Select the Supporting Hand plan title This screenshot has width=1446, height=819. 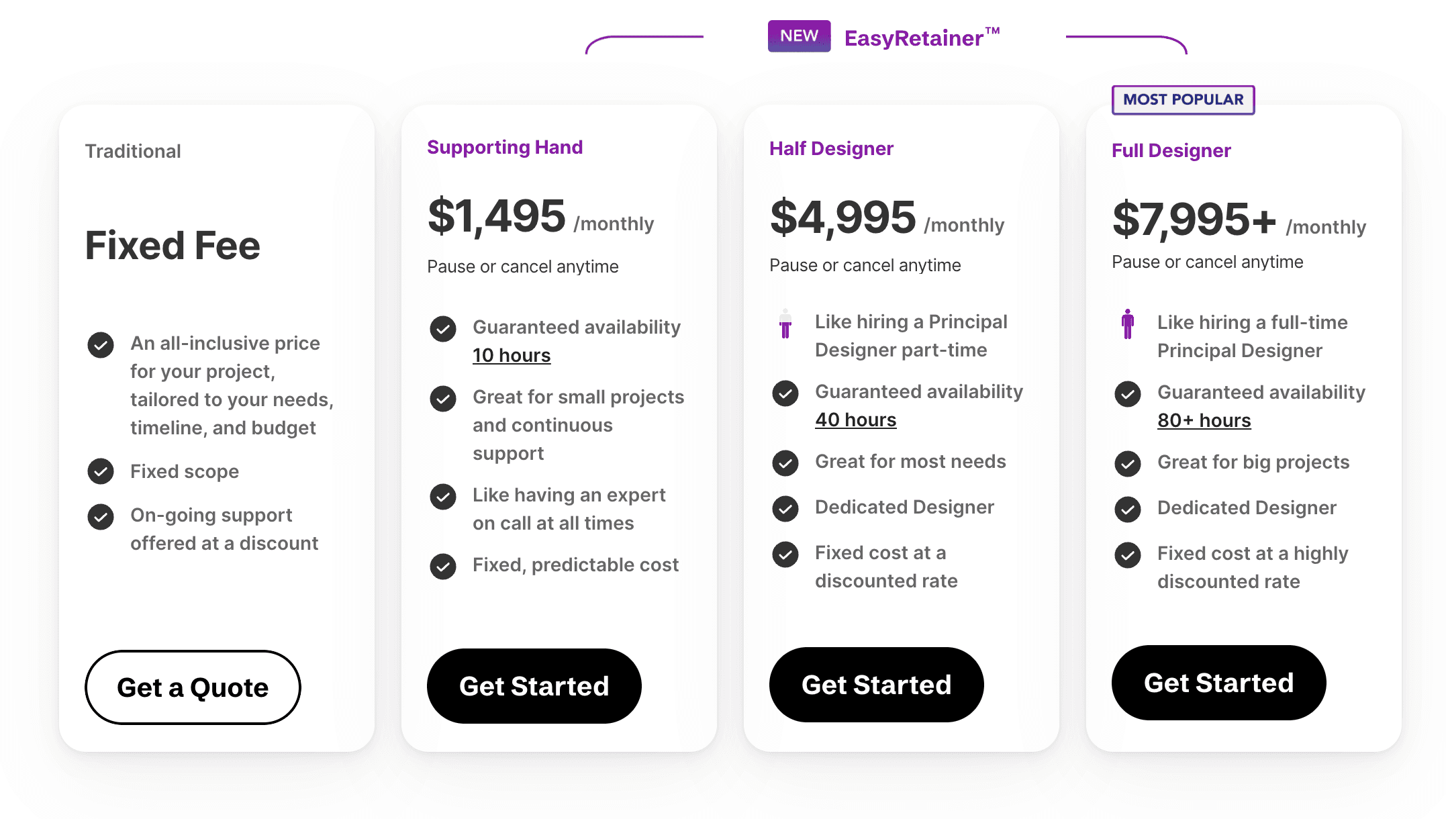505,147
